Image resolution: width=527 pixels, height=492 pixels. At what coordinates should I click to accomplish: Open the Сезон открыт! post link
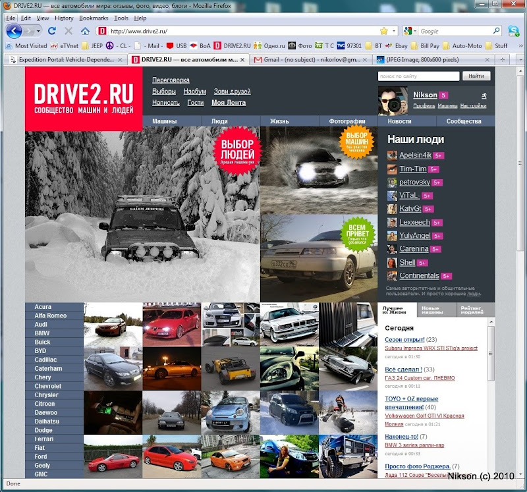[404, 339]
